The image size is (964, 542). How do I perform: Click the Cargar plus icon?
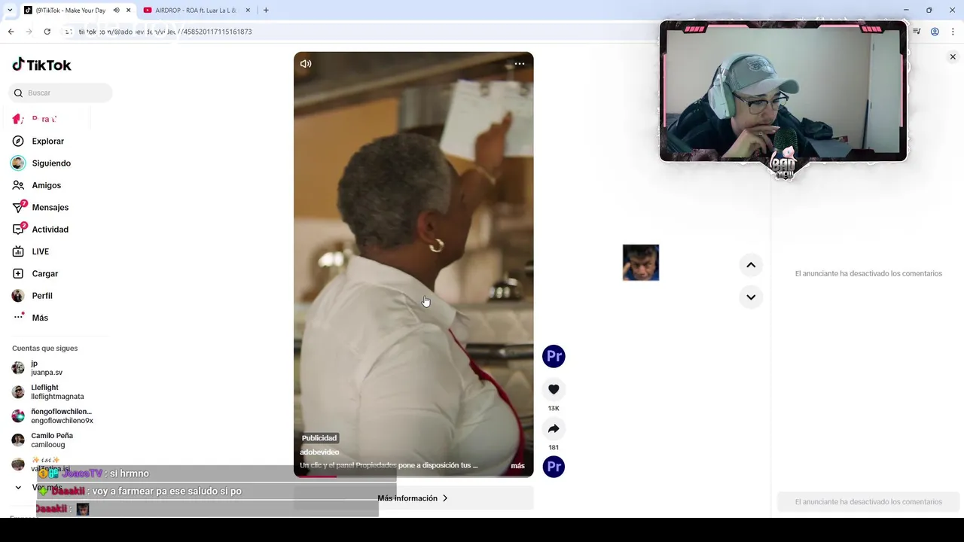pyautogui.click(x=18, y=274)
